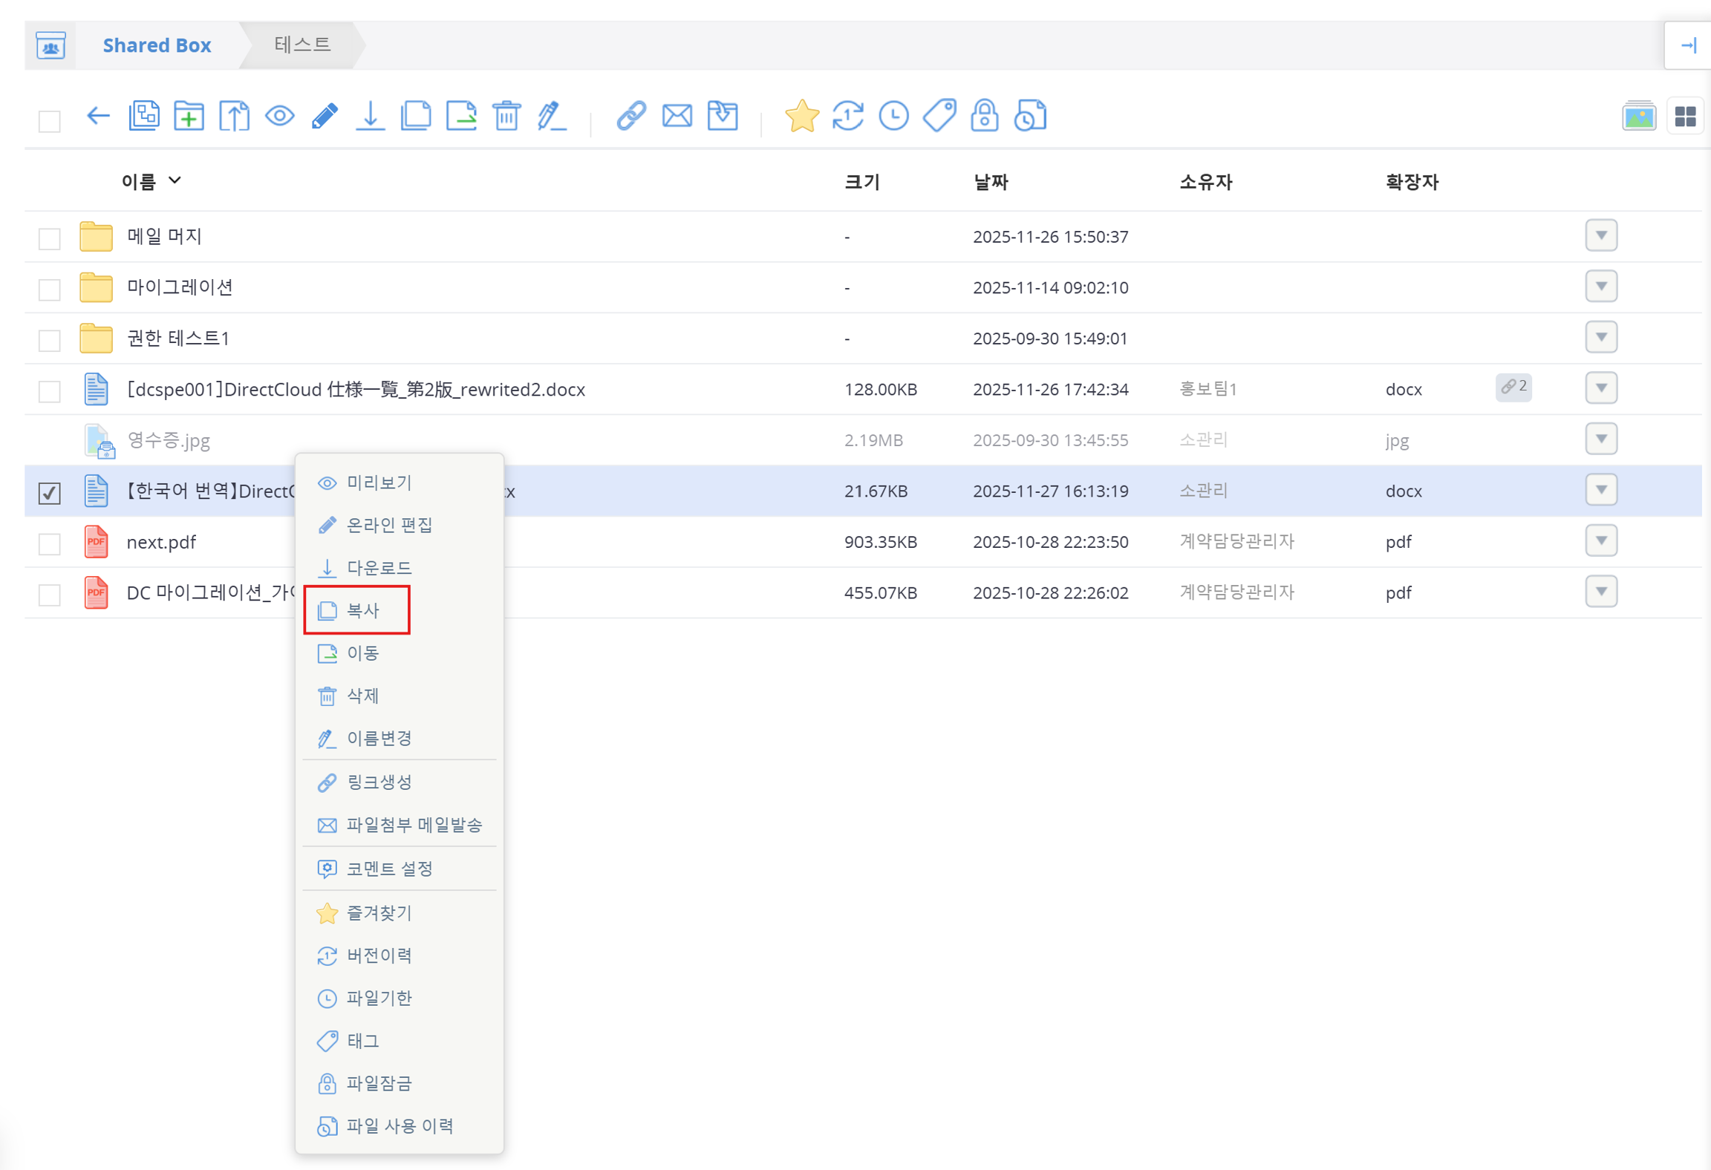Click the yellow star favorites toolbar icon

(x=801, y=116)
